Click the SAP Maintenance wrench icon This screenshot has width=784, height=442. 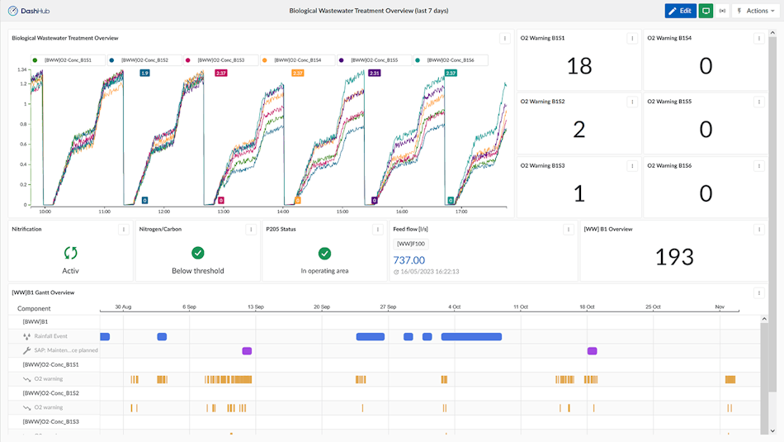click(26, 350)
